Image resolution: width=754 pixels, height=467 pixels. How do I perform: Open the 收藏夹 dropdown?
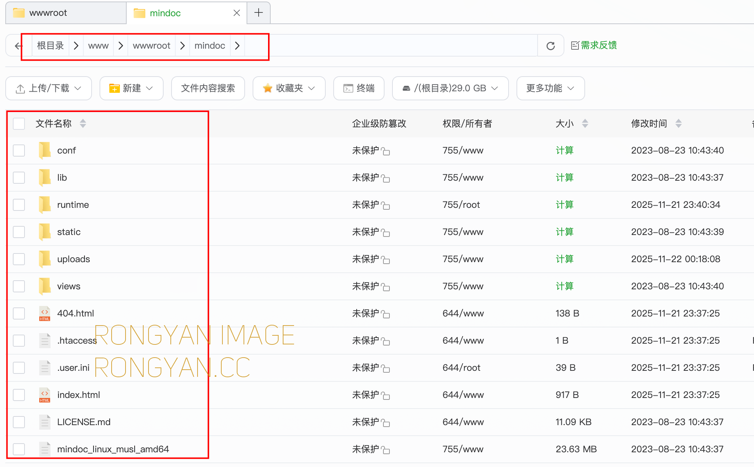point(289,88)
